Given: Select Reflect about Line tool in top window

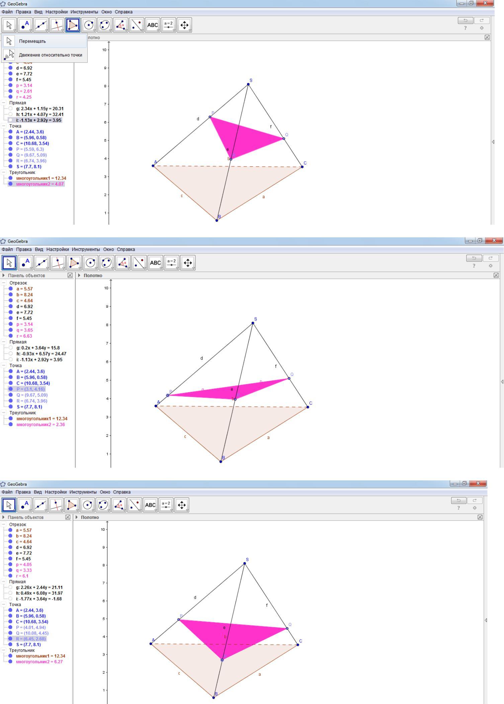Looking at the screenshot, I should [137, 25].
